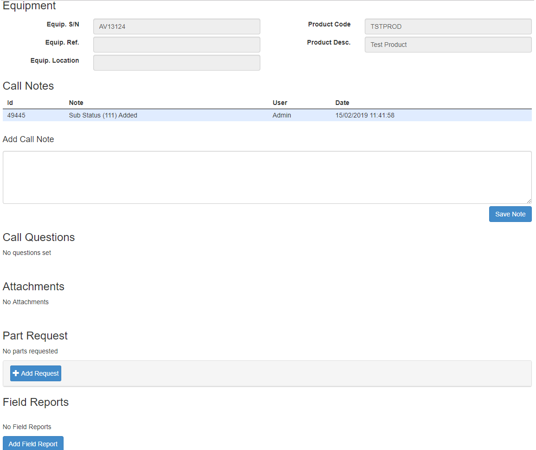Screen dimensions: 536x450
Task: Click the plus icon on Add Request
Action: click(x=16, y=373)
